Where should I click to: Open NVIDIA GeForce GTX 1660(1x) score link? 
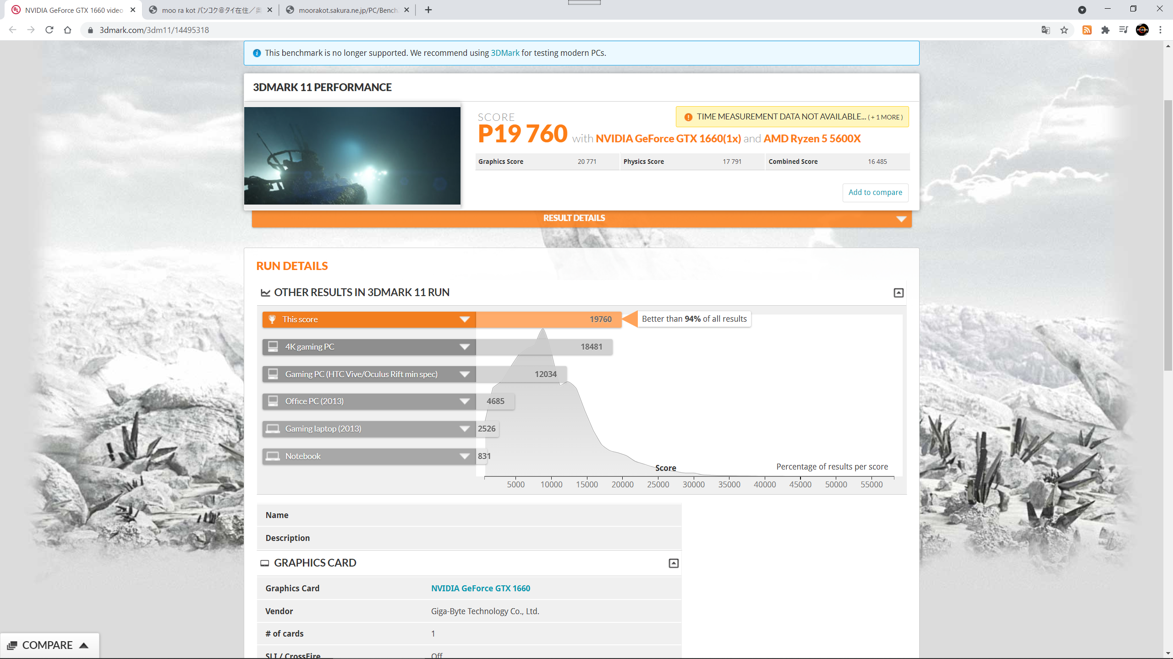coord(668,139)
